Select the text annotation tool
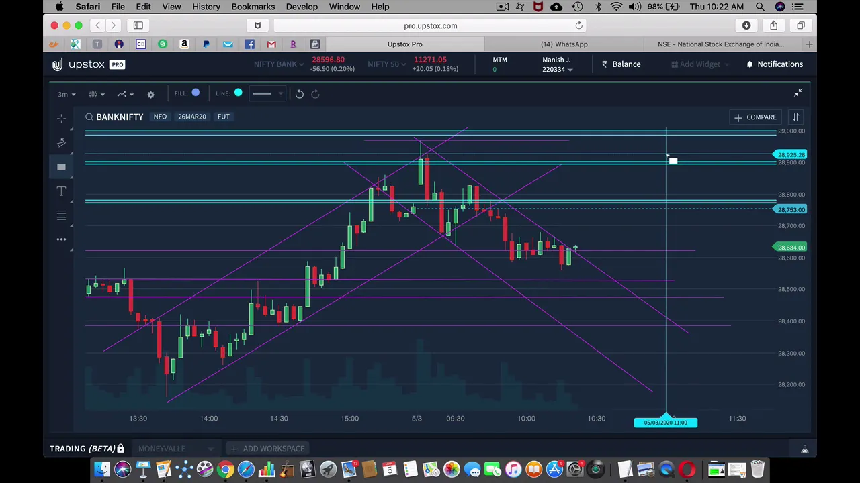Image resolution: width=860 pixels, height=483 pixels. click(61, 191)
